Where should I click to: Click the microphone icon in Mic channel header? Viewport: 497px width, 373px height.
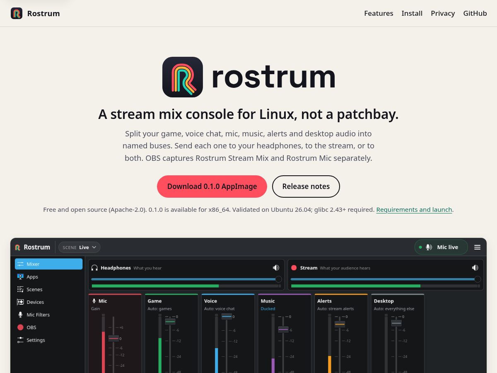click(94, 301)
